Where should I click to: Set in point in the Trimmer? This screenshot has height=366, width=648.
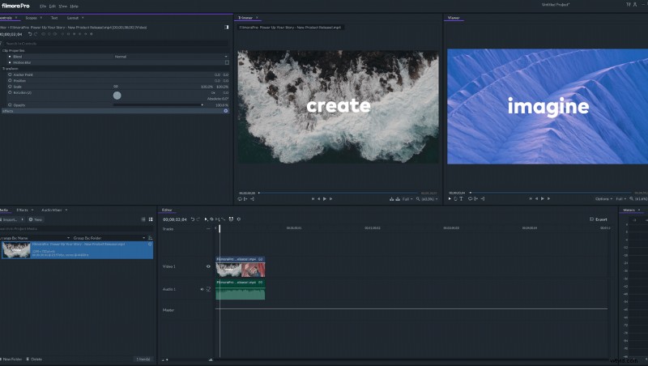tap(245, 198)
